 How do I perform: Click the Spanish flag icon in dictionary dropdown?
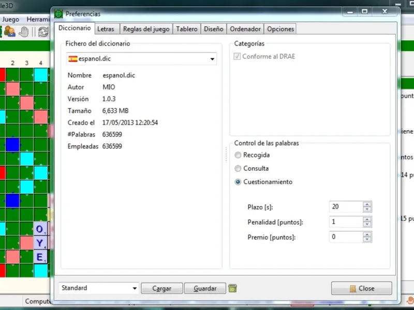pyautogui.click(x=73, y=59)
